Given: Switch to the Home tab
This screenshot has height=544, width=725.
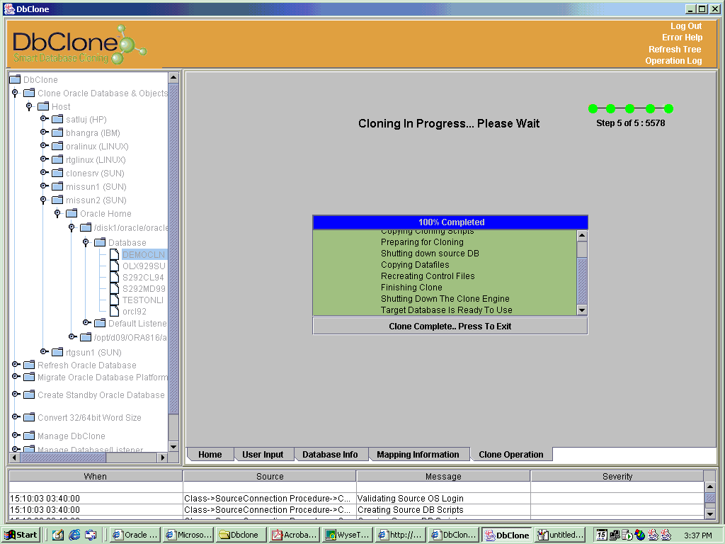Looking at the screenshot, I should coord(210,454).
